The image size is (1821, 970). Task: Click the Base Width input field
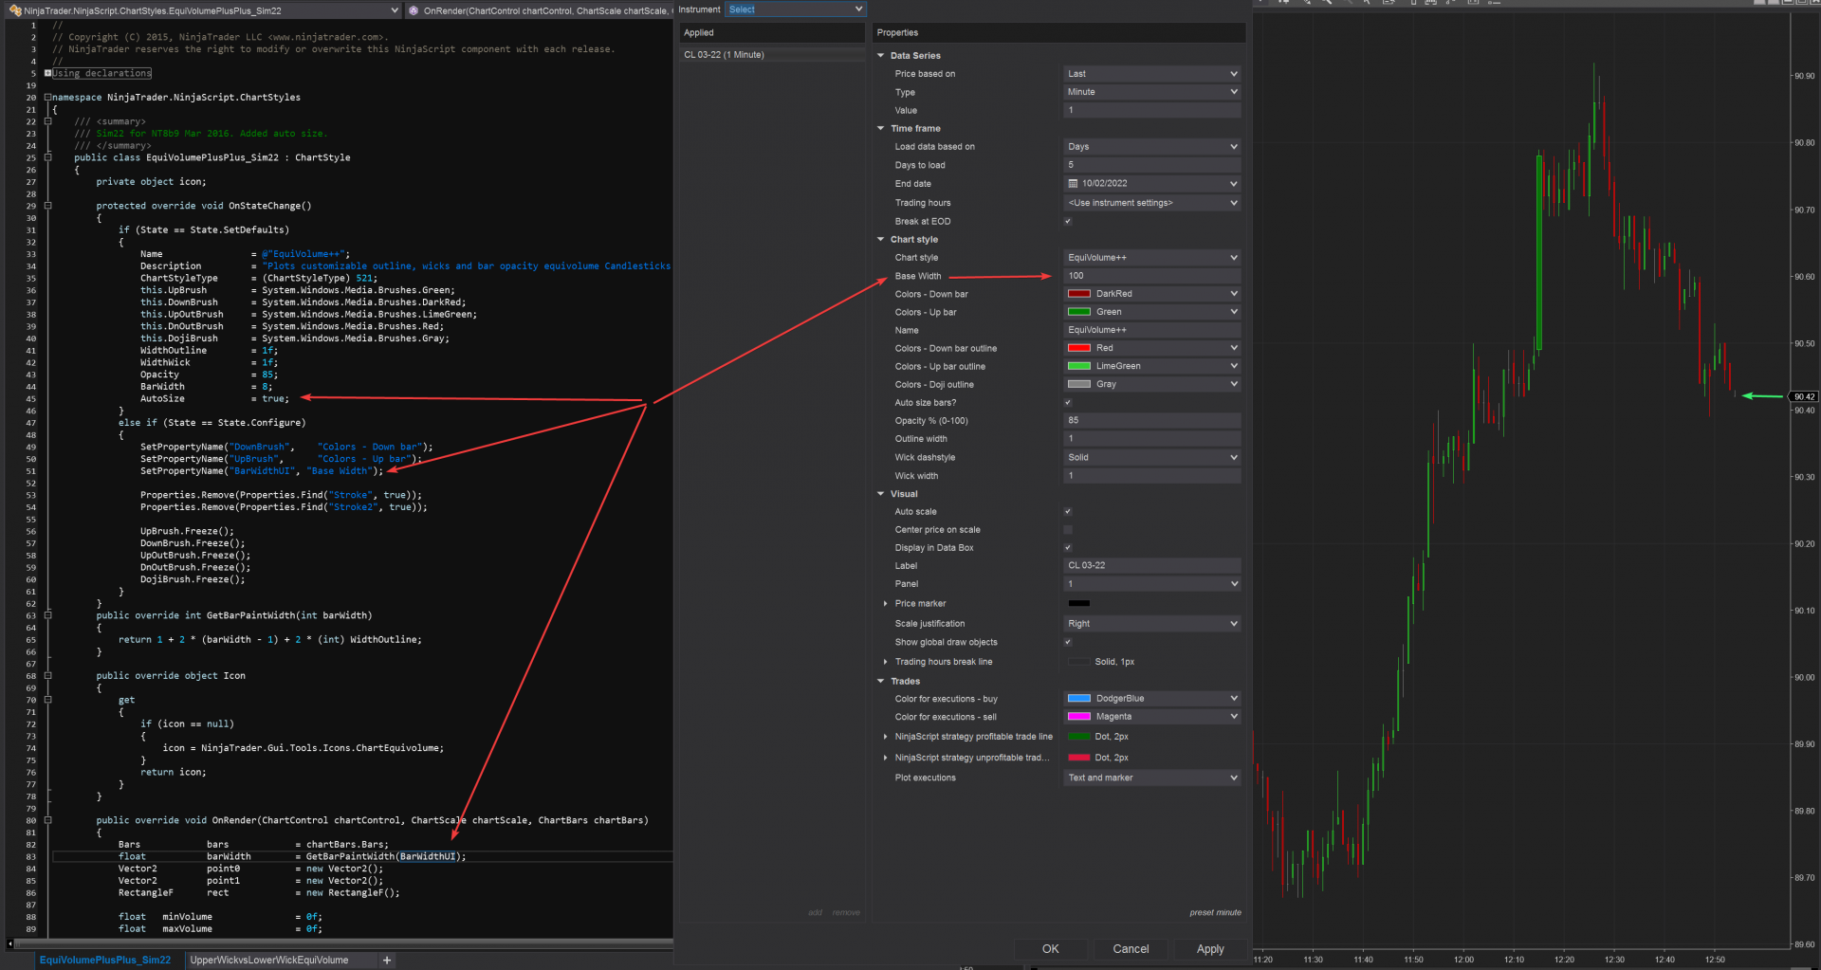1152,276
